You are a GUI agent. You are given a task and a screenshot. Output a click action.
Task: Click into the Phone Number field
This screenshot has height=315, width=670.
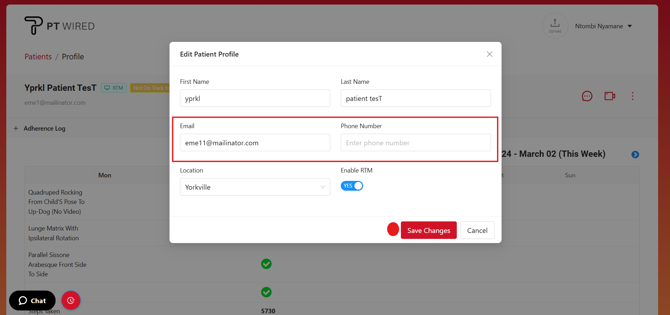click(x=416, y=143)
